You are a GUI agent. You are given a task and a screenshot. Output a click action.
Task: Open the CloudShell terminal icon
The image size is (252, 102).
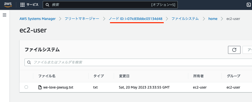click(248, 5)
